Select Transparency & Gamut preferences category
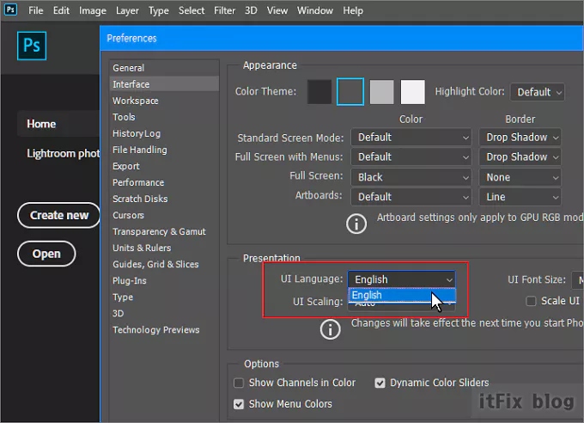The image size is (584, 423). coord(164,231)
